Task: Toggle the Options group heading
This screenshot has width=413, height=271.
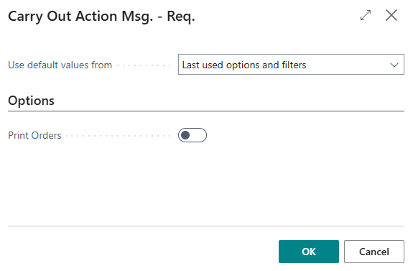Action: (31, 101)
